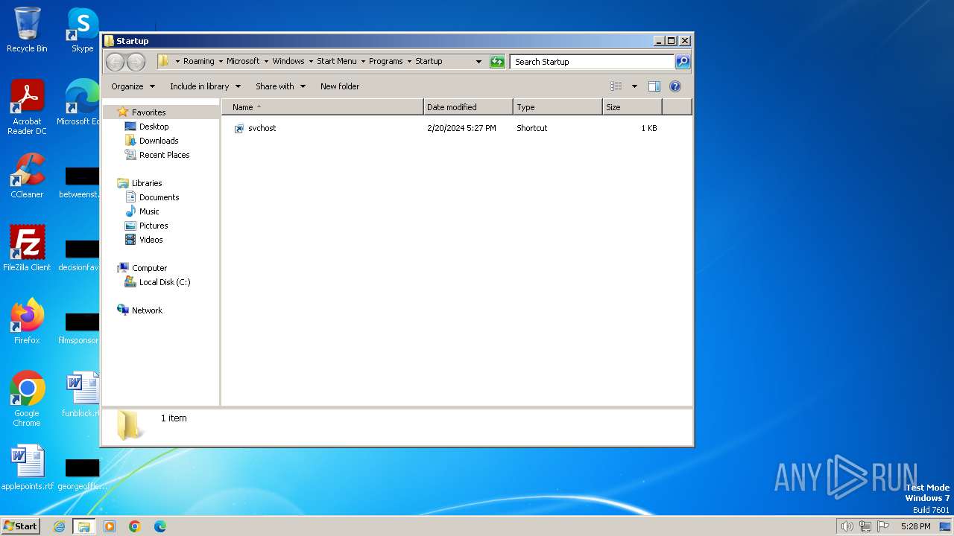Open Internet Explorer from the taskbar

pyautogui.click(x=59, y=526)
